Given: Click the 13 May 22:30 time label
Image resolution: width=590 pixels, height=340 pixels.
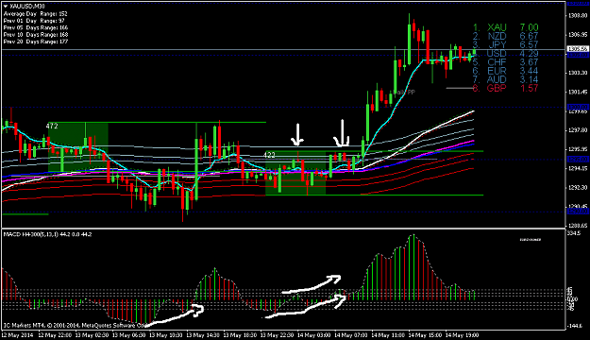Looking at the screenshot, I should click(x=277, y=335).
